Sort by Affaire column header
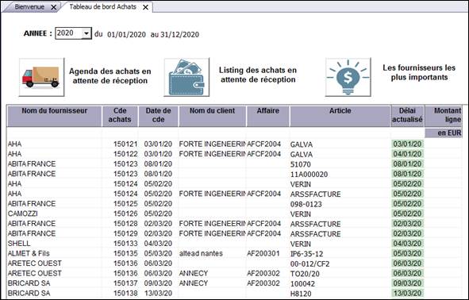Screen dimensions: 469x300 pyautogui.click(x=268, y=116)
